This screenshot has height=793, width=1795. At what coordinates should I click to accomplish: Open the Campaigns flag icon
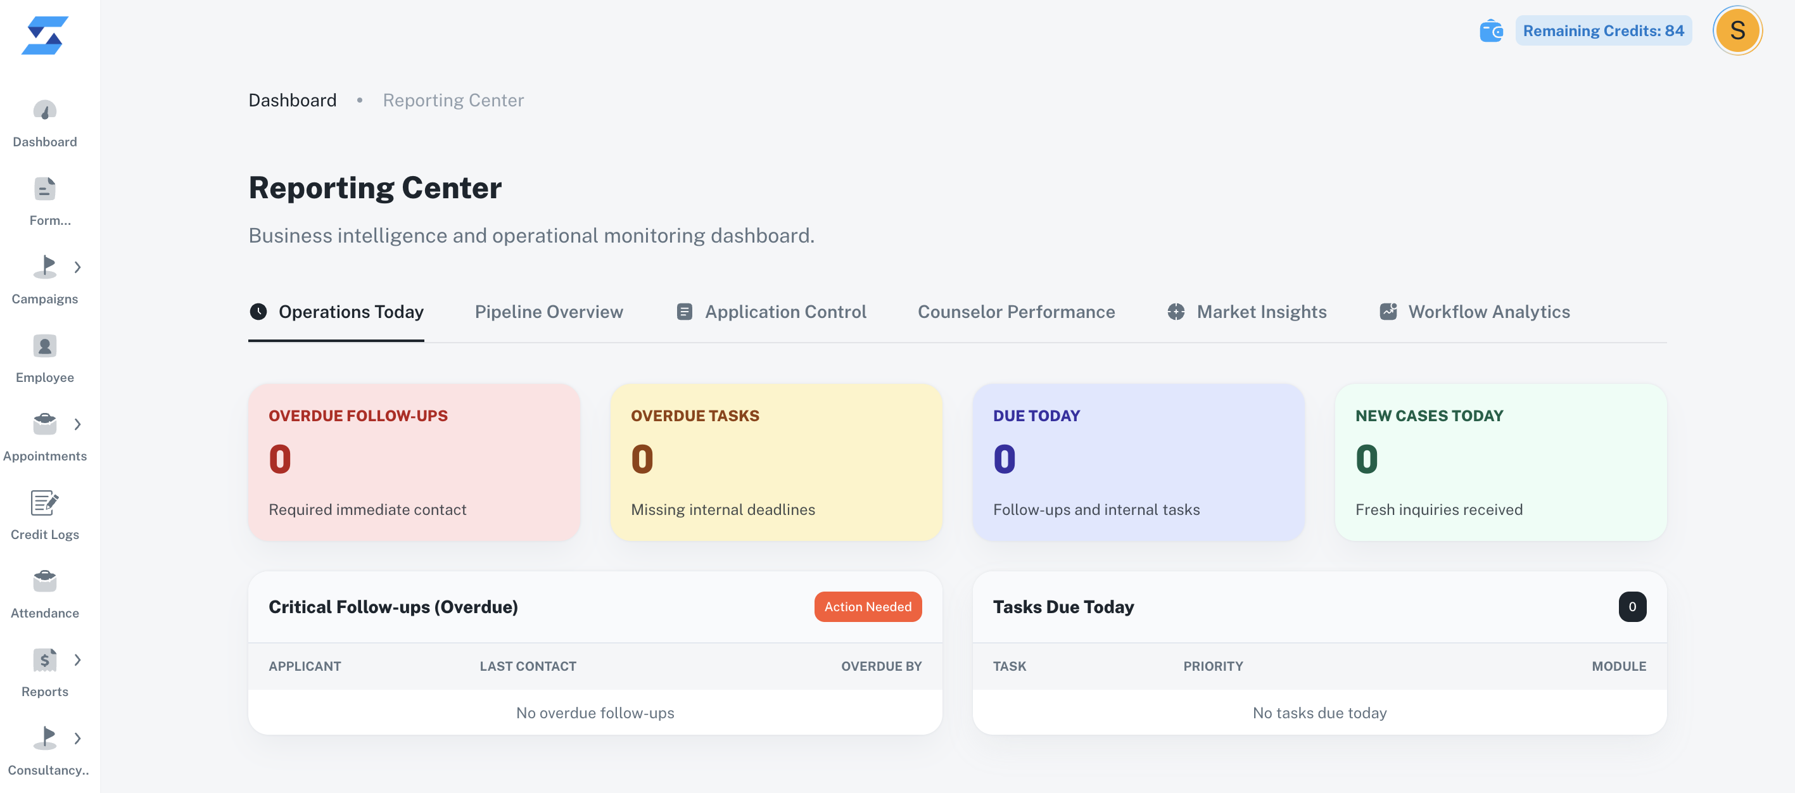[x=44, y=267]
